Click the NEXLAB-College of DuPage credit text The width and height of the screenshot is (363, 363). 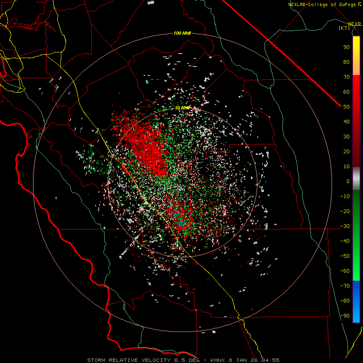coord(325,4)
